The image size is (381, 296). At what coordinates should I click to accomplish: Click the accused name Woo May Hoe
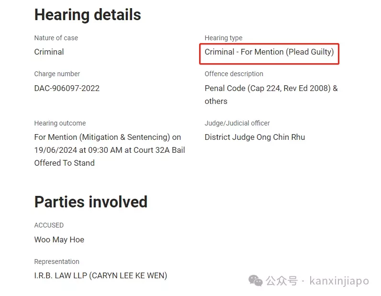tap(59, 239)
